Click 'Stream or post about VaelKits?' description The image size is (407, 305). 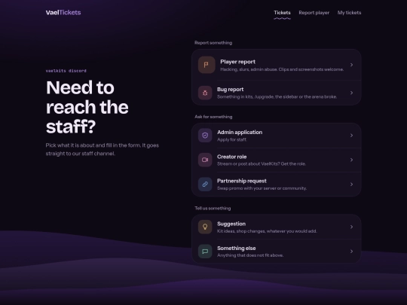coord(262,163)
